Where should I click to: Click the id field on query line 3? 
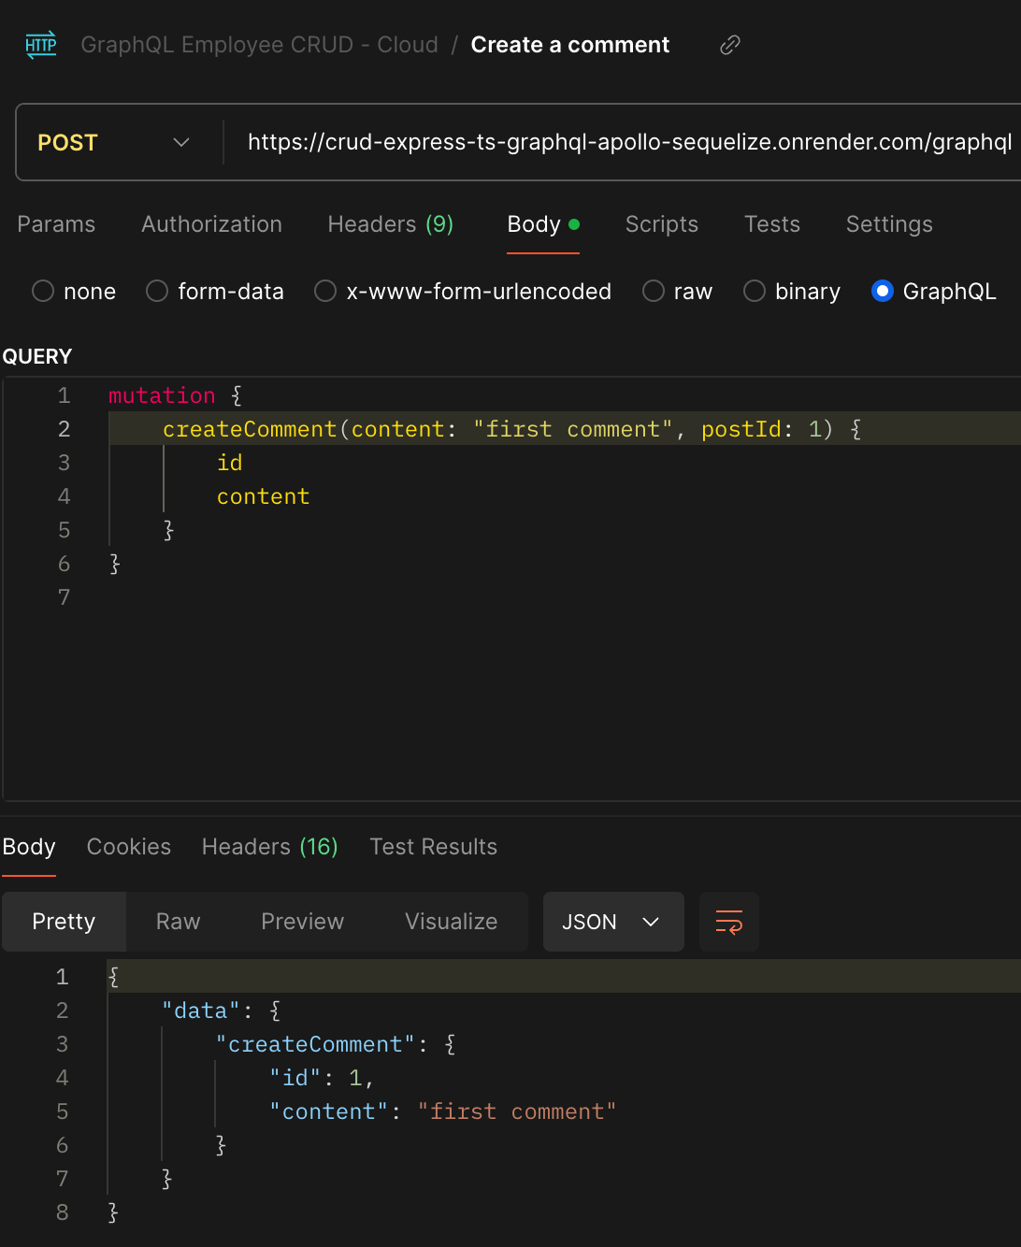230,463
